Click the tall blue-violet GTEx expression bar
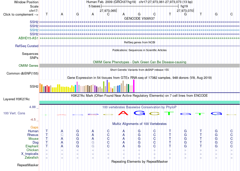Screen dimensions: 240x171 point(107,86)
